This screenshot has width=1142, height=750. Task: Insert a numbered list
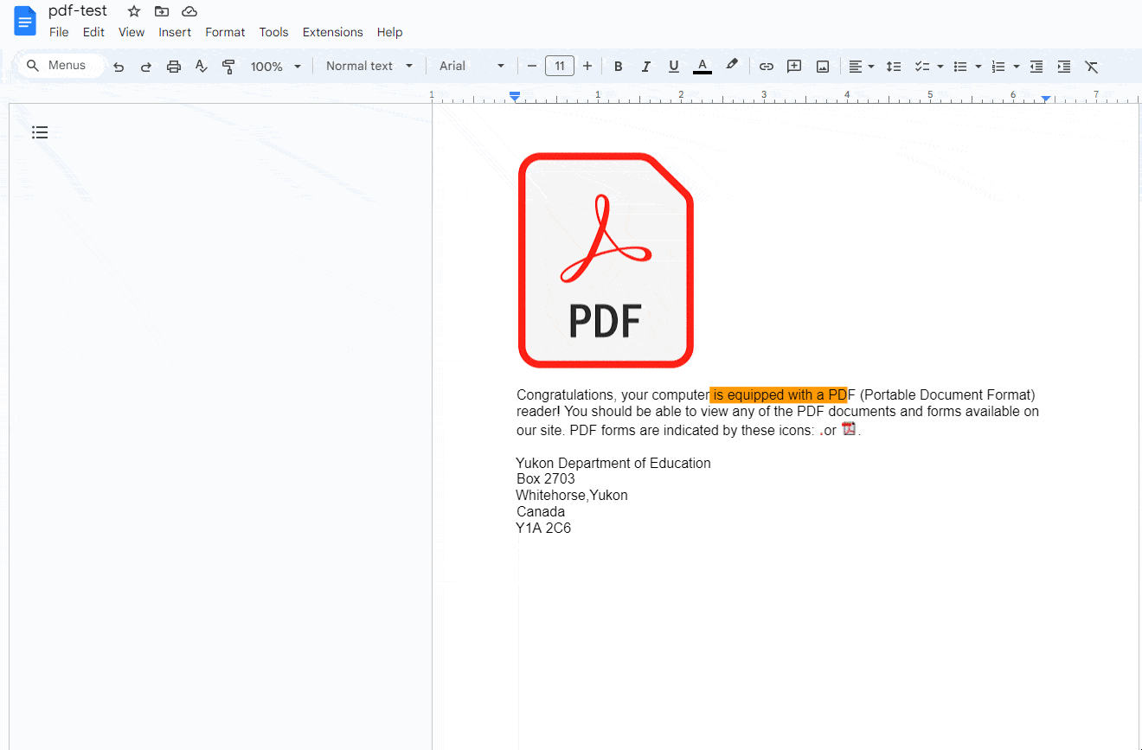998,67
